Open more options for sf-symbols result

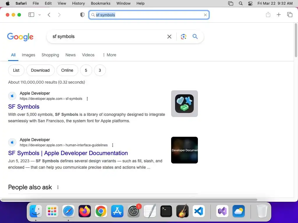coord(87,99)
